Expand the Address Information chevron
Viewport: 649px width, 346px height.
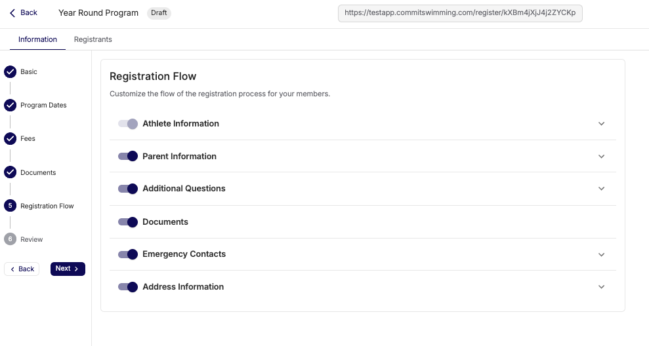601,287
